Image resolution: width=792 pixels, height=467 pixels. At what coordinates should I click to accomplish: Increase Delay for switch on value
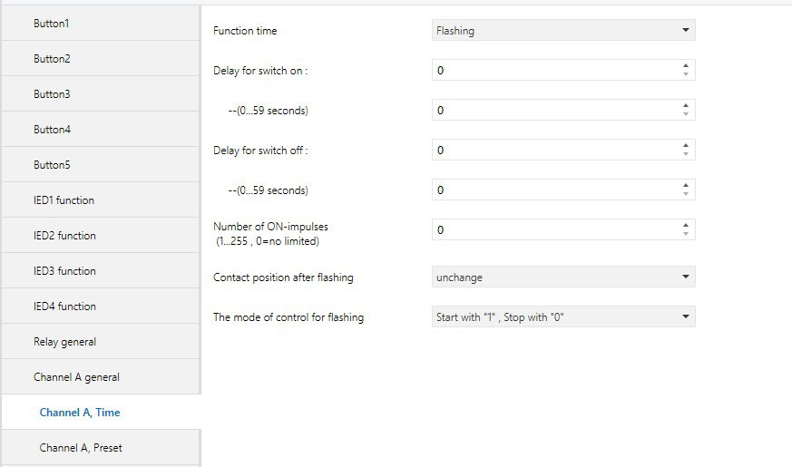686,65
